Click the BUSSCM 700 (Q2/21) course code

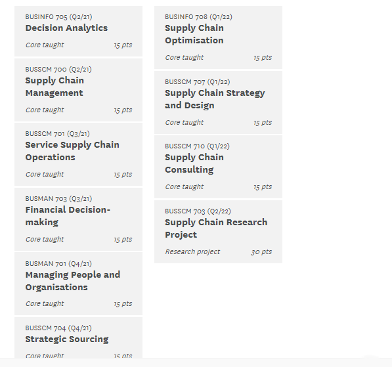58,69
